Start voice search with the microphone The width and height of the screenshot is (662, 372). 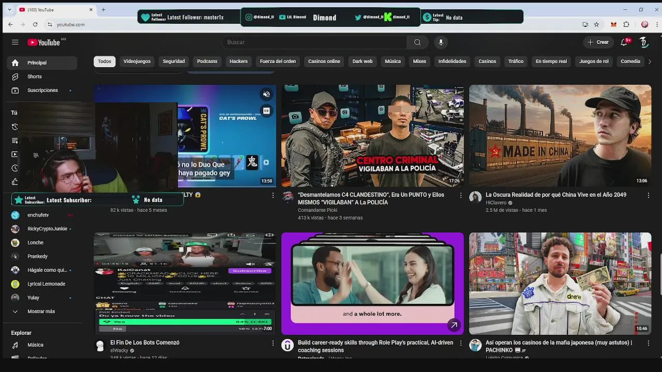tap(441, 42)
